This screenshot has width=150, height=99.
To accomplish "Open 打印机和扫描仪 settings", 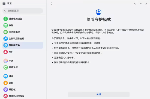I will tap(23, 96).
